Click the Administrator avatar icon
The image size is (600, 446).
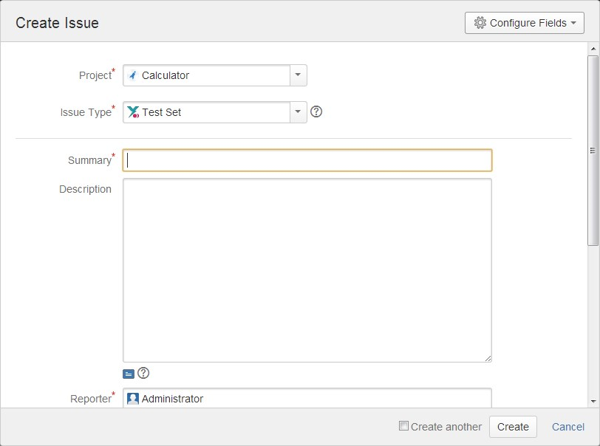133,399
